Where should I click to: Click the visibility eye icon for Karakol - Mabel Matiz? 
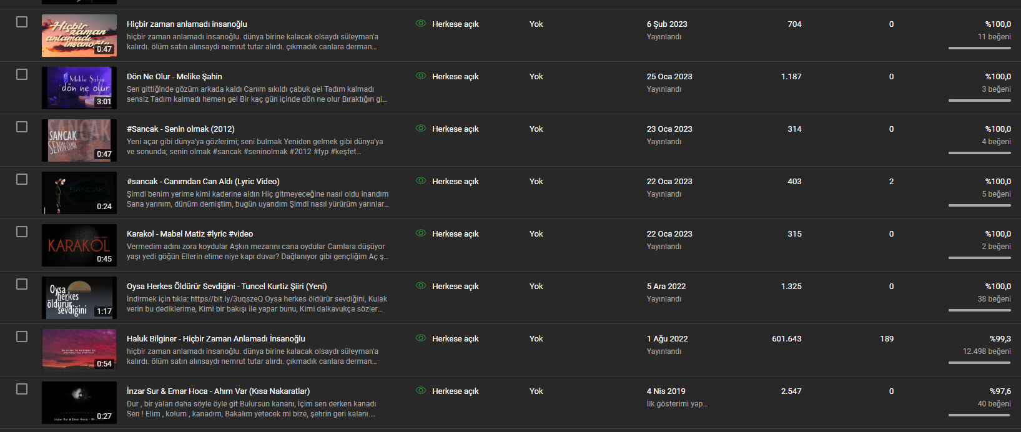click(x=421, y=233)
